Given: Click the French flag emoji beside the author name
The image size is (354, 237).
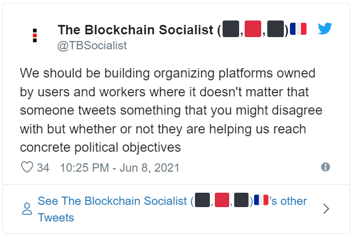Looking at the screenshot, I should click(x=298, y=29).
